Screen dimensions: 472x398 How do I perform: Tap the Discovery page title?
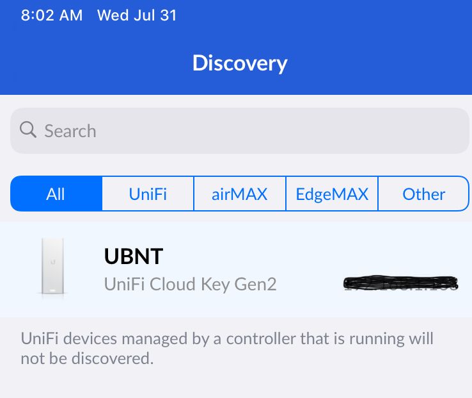click(240, 63)
